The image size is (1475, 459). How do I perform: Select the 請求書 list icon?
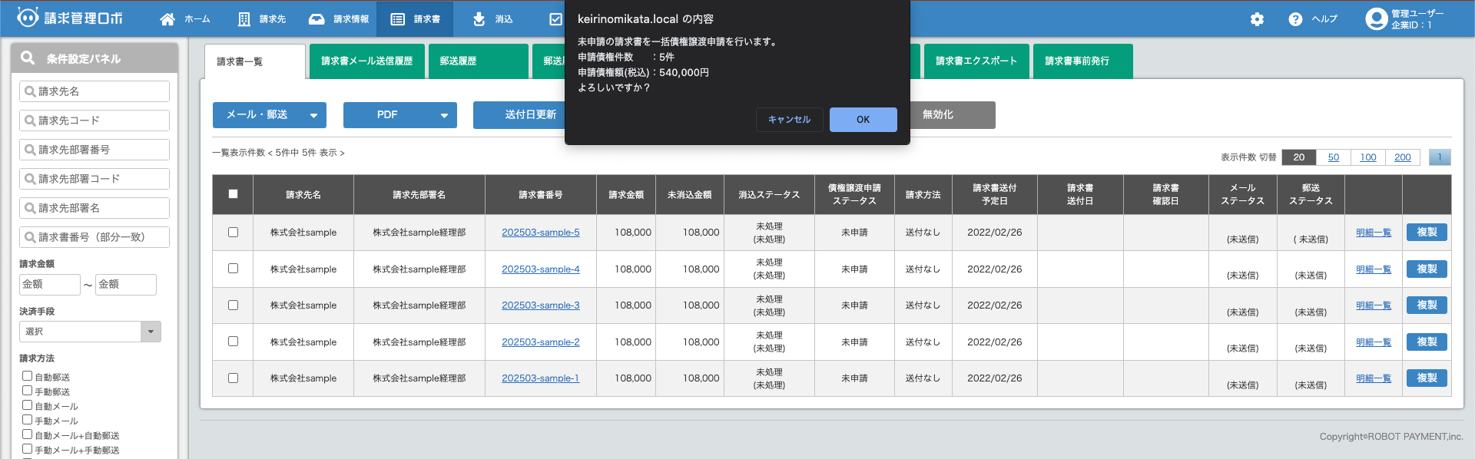[398, 19]
